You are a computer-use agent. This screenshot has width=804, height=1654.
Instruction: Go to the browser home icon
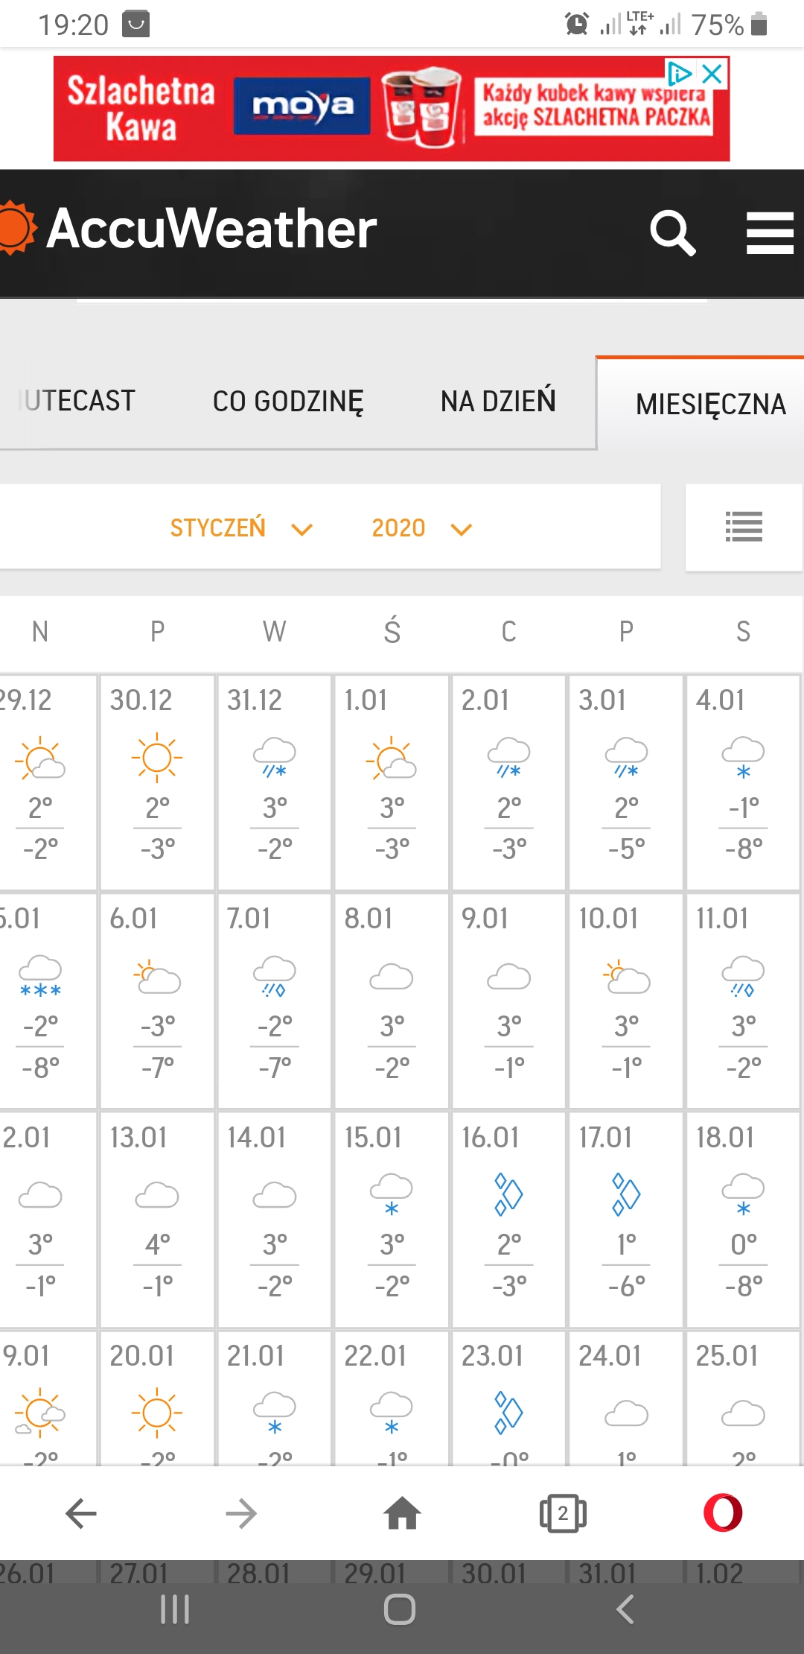pyautogui.click(x=402, y=1513)
